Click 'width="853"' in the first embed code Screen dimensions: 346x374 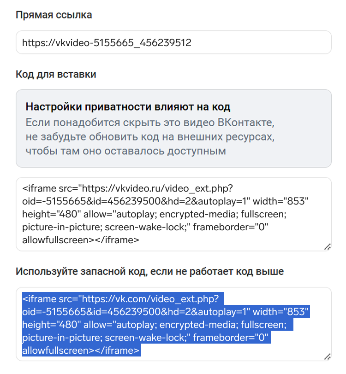point(280,201)
